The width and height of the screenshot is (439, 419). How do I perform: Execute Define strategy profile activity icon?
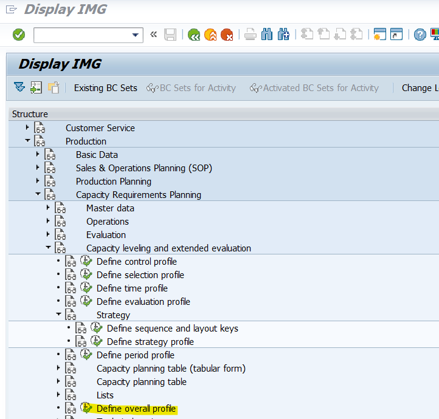pyautogui.click(x=97, y=341)
